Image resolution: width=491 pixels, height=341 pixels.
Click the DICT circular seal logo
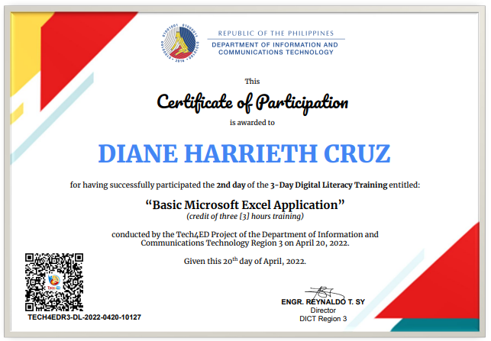[x=180, y=42]
